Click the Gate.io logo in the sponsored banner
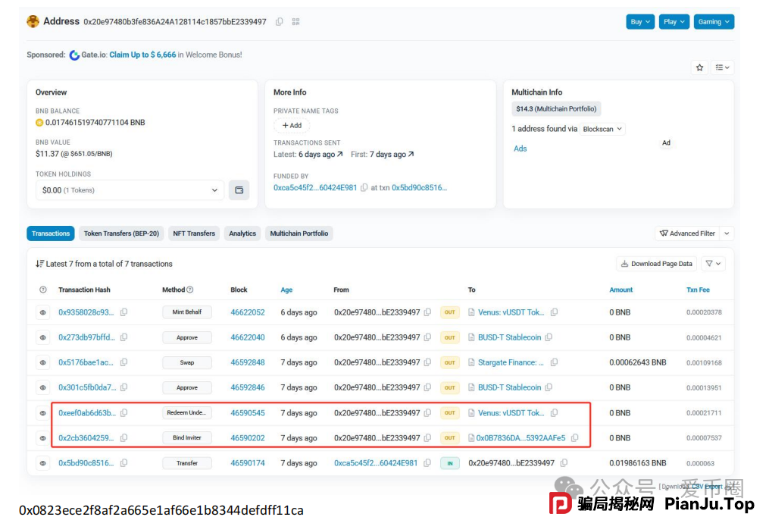This screenshot has width=769, height=520. (x=74, y=55)
